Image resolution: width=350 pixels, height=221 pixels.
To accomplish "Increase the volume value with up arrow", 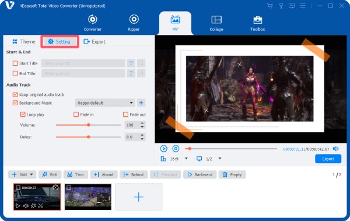I will (x=142, y=123).
